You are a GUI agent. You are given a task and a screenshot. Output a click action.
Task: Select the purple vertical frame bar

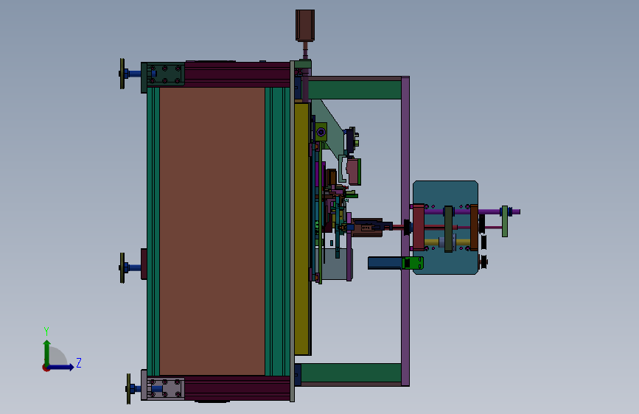click(405, 231)
